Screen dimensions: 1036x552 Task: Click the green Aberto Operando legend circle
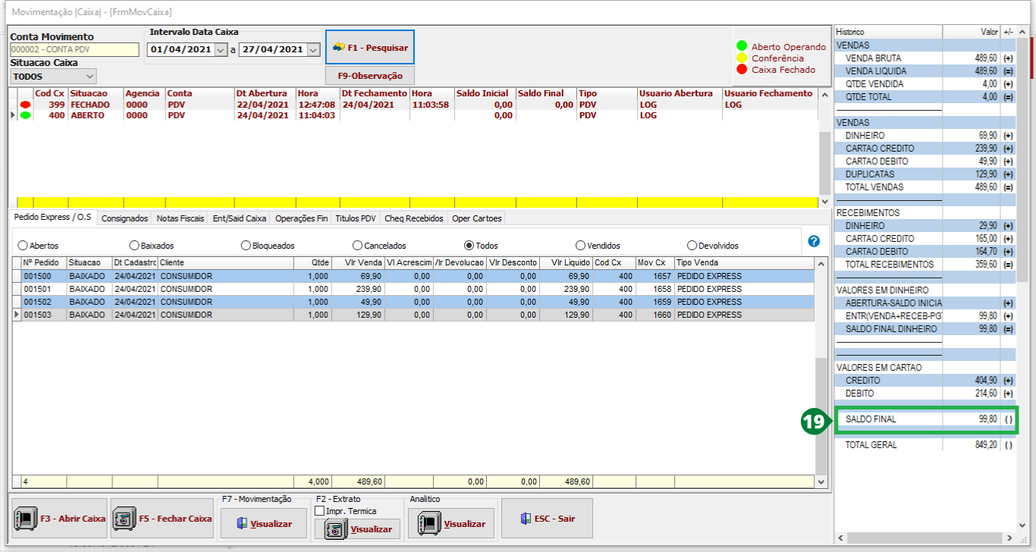pos(742,46)
